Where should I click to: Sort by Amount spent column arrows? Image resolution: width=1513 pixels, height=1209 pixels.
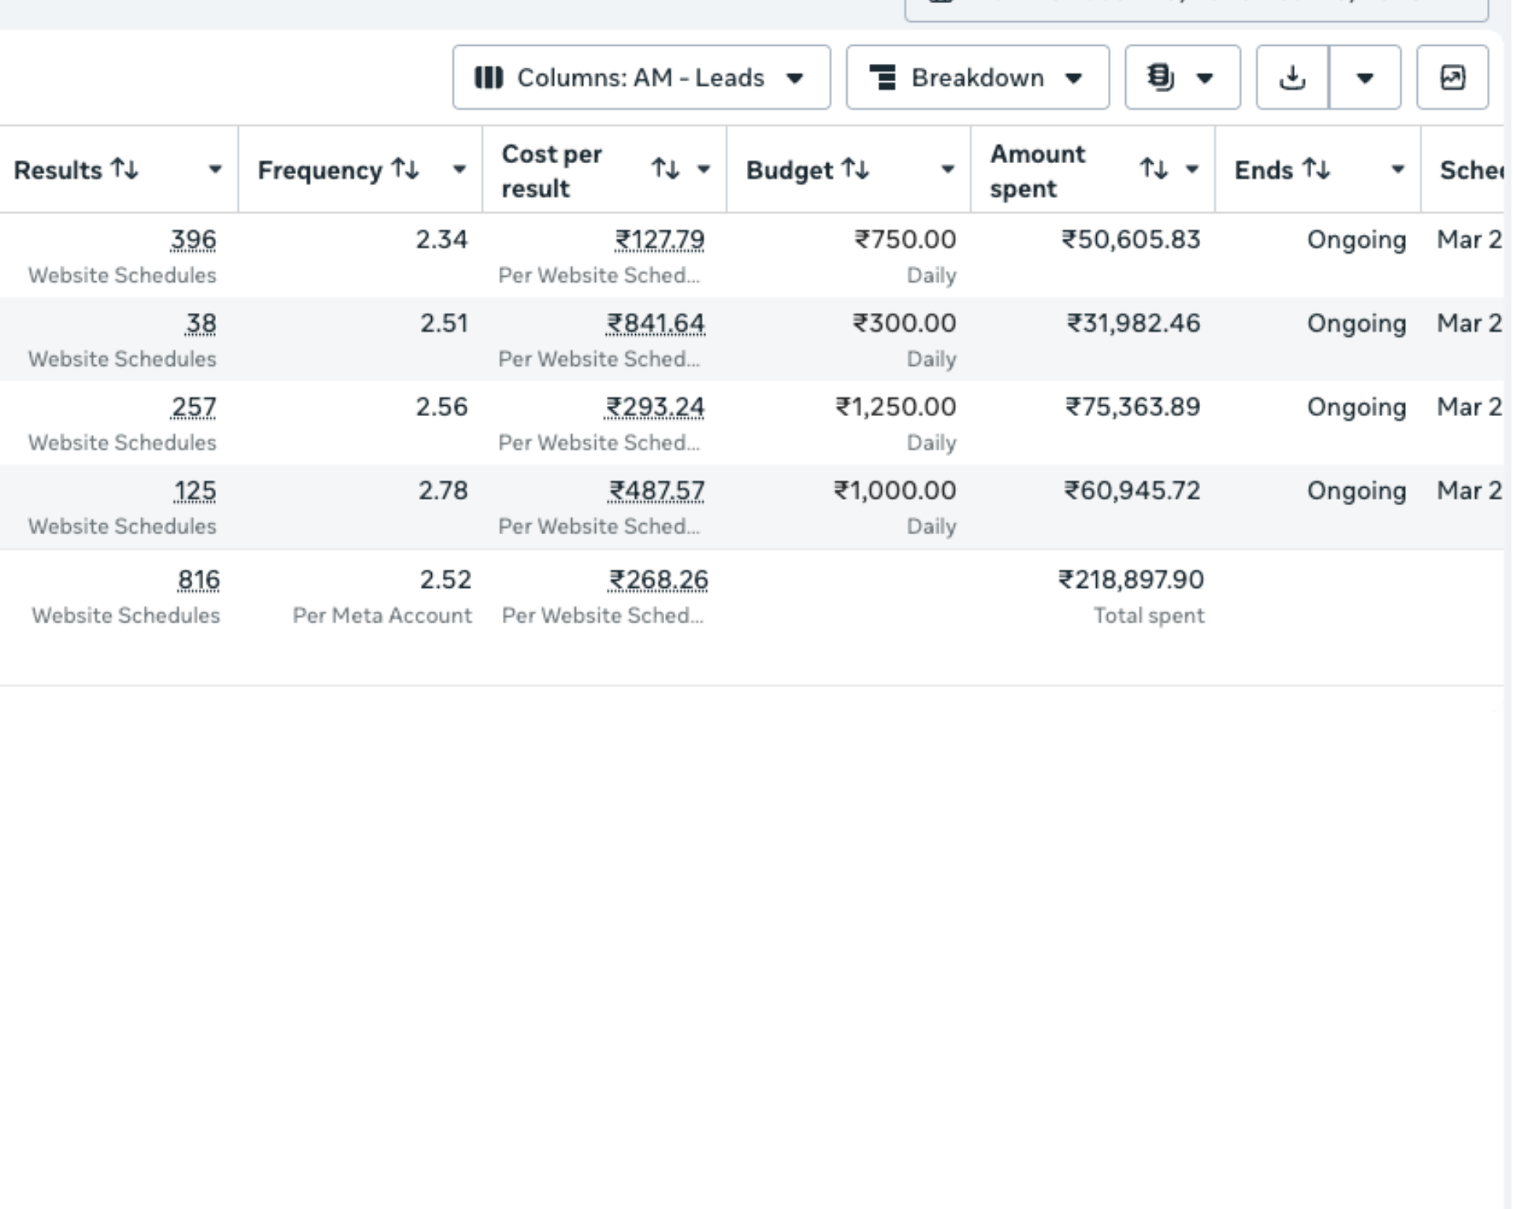coord(1154,169)
